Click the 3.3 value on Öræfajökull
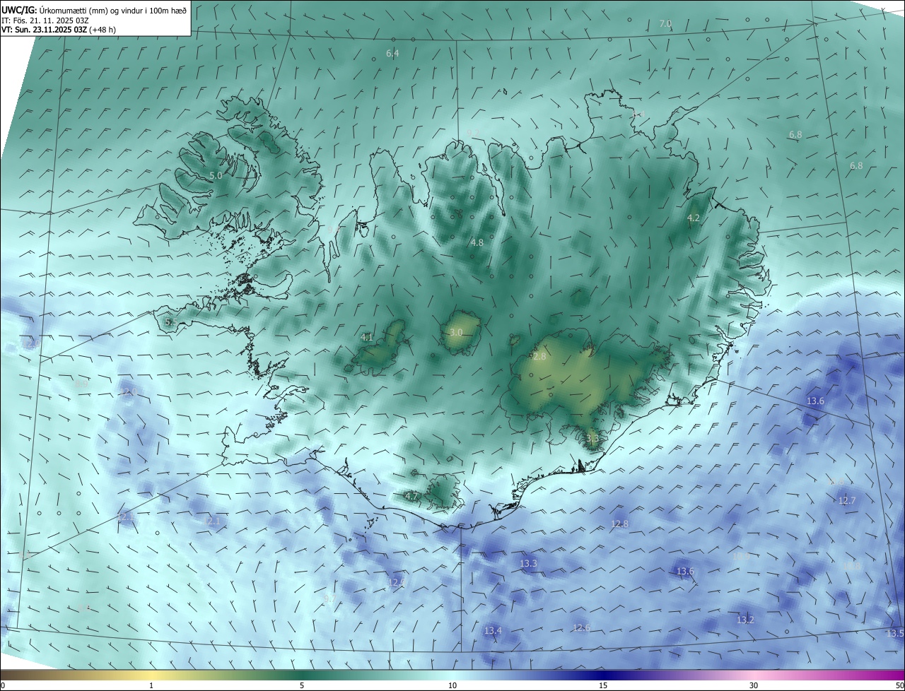 (x=592, y=438)
